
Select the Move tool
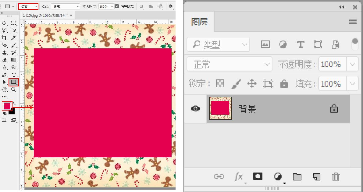(4, 23)
